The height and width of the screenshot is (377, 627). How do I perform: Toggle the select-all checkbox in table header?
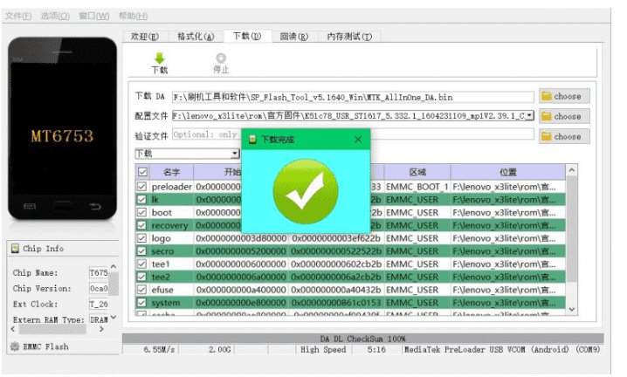tap(142, 173)
